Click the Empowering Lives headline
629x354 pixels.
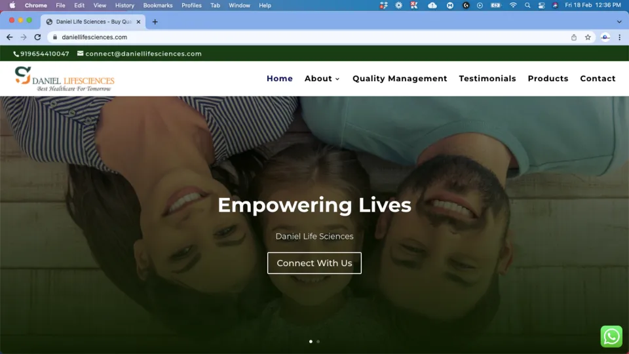(314, 205)
